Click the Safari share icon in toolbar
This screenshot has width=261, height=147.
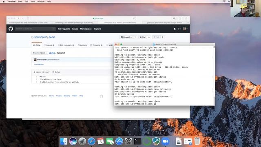tap(180, 18)
